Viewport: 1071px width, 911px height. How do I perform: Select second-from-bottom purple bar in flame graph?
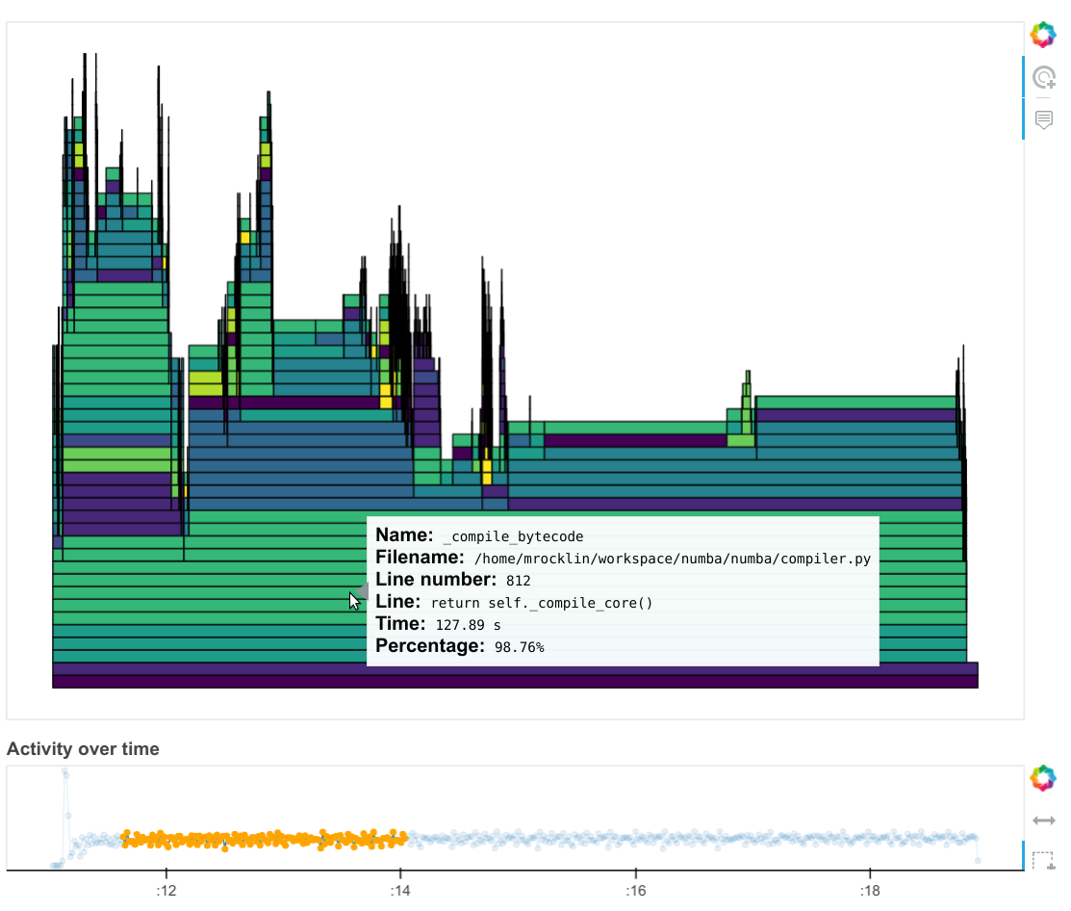coord(515,668)
